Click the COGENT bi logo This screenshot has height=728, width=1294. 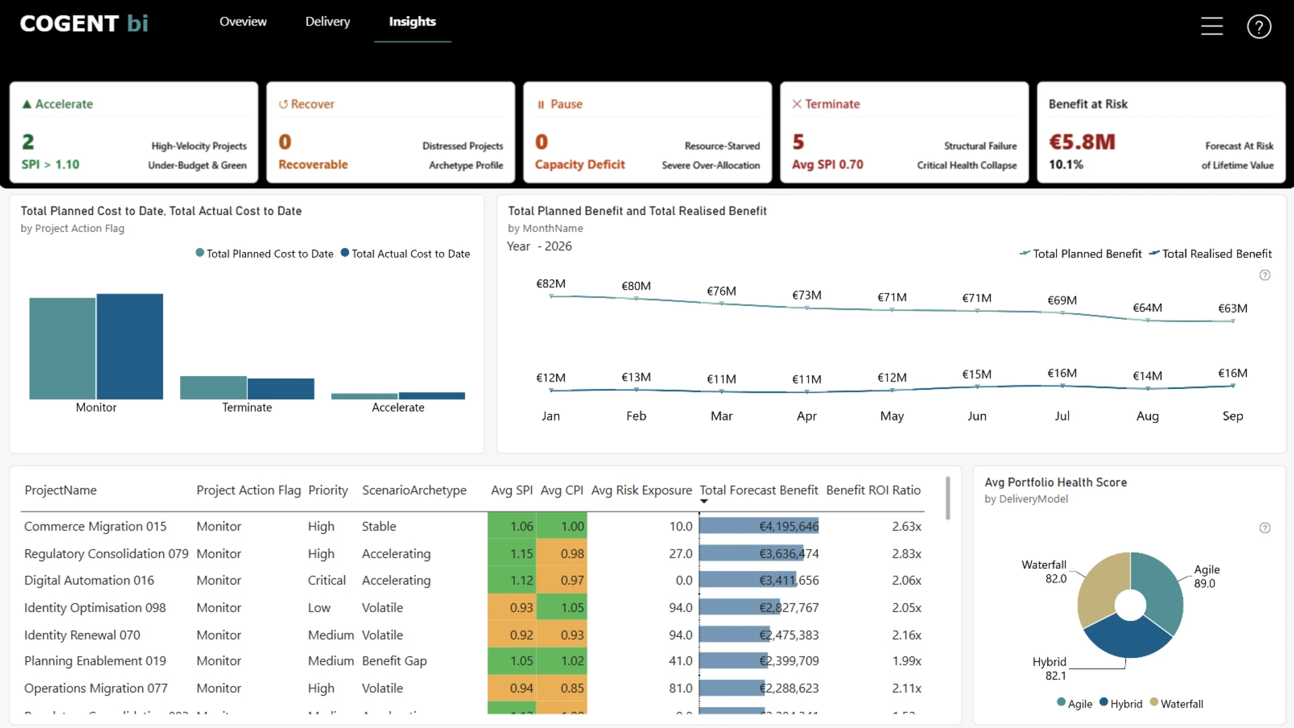point(84,24)
